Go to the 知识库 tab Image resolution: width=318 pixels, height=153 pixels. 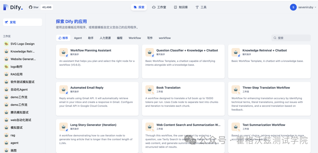[x=181, y=7]
